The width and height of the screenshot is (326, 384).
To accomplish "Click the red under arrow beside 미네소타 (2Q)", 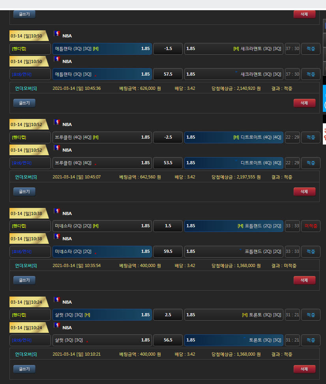I will 96,253.
